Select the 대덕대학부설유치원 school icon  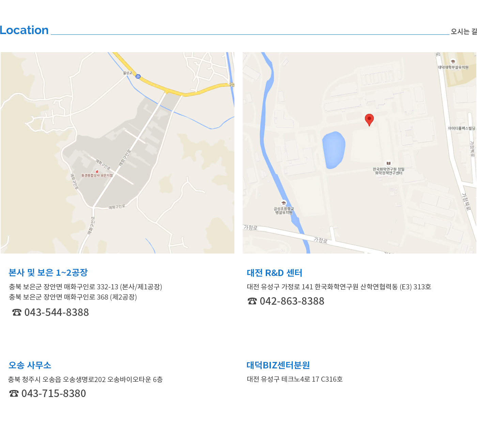point(453,62)
